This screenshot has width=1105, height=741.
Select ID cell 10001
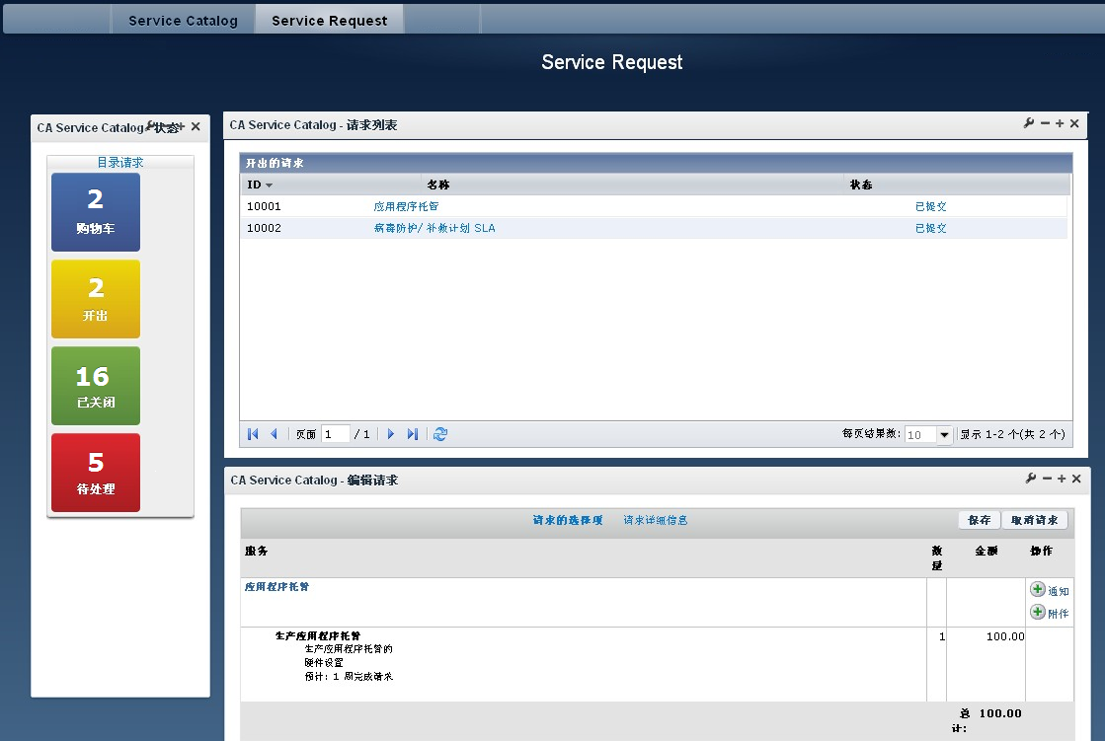point(264,206)
